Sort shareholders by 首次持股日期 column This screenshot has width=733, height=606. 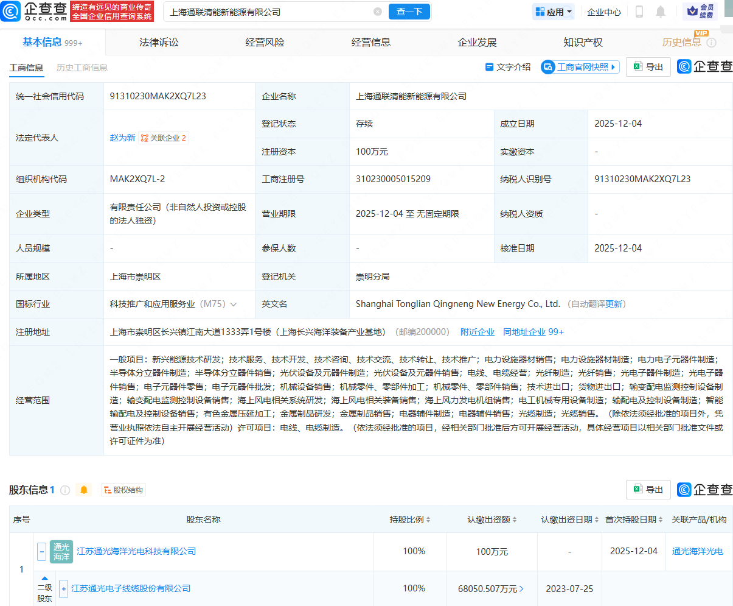click(661, 520)
